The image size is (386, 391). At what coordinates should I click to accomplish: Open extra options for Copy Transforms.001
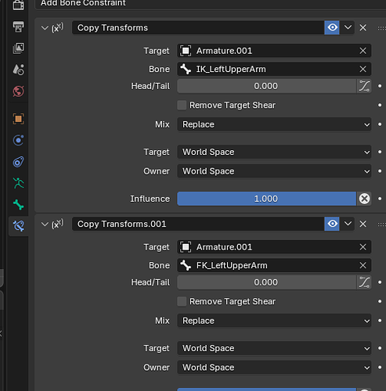348,224
